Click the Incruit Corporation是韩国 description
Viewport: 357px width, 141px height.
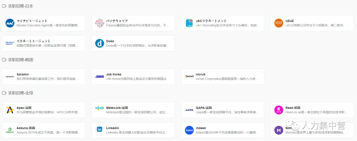click(x=227, y=79)
